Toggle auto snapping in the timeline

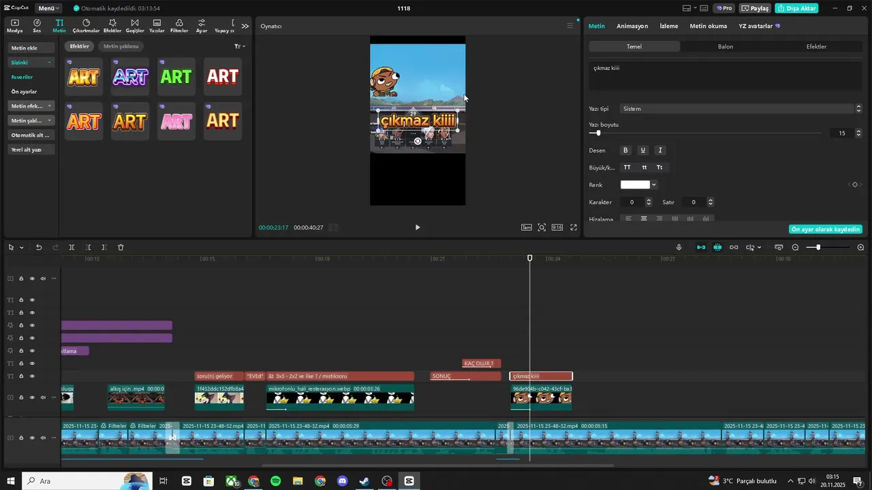click(717, 247)
